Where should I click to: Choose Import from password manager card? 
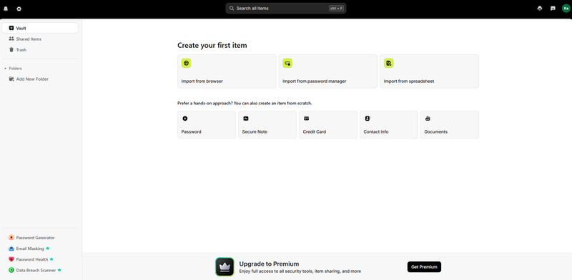pos(328,71)
